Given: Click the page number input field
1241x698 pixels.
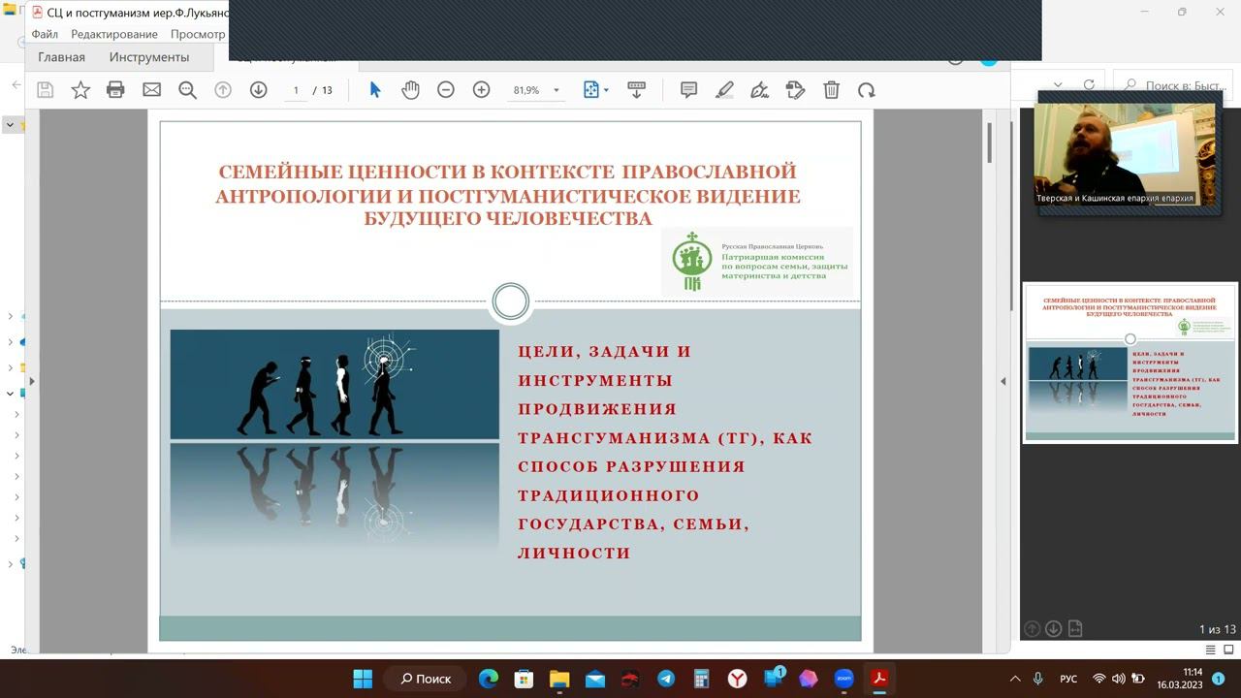Looking at the screenshot, I should (x=296, y=90).
